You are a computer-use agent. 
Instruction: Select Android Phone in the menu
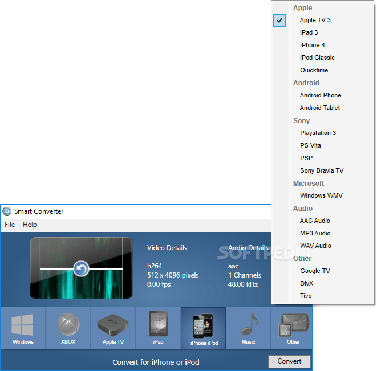point(322,95)
